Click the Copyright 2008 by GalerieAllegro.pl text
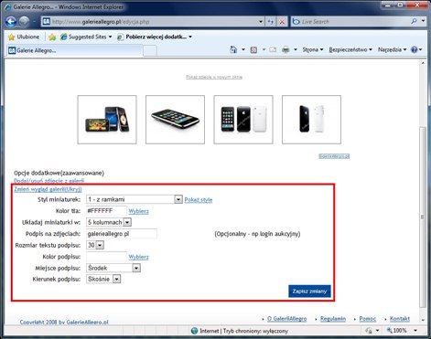The height and width of the screenshot is (339, 431). pyautogui.click(x=64, y=323)
